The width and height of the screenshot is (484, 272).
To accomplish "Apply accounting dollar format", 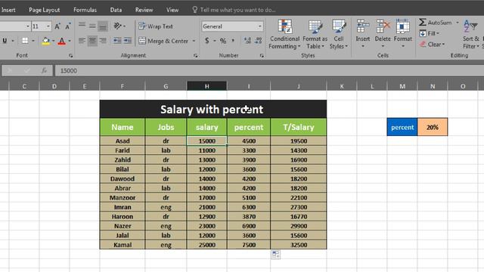I will click(206, 41).
